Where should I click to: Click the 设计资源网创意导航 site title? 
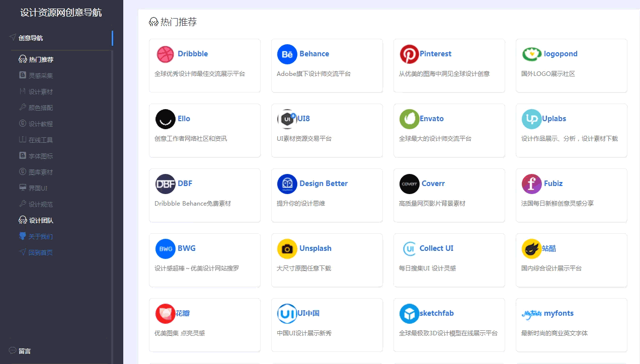point(61,13)
